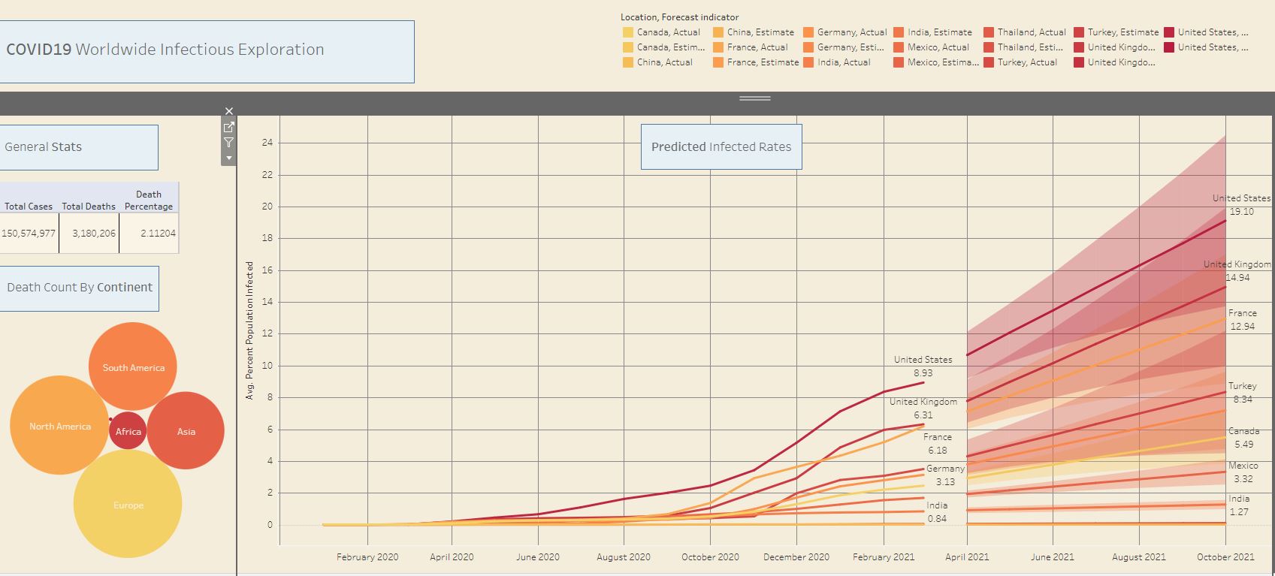Select the Europe bubble
Screen dimensions: 1275x576
click(x=128, y=504)
